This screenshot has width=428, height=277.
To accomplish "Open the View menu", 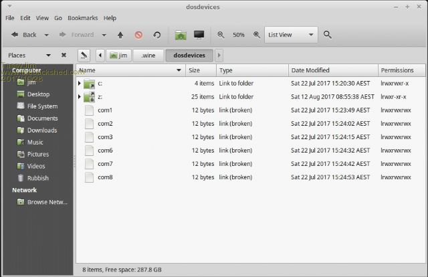I will [x=42, y=18].
